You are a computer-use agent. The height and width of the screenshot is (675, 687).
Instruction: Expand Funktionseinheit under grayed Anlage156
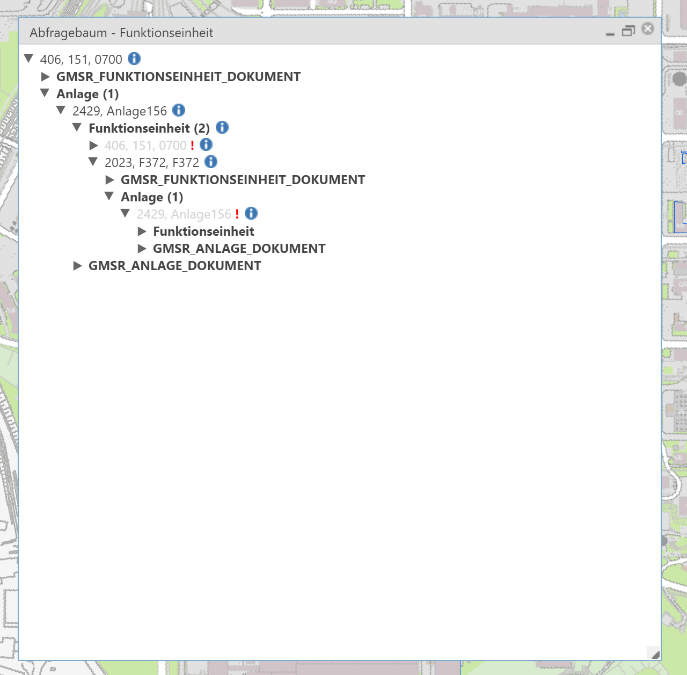(x=142, y=231)
